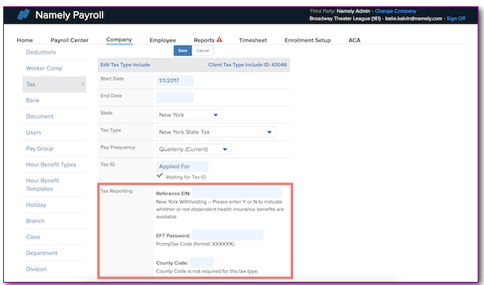This screenshot has width=484, height=285.
Task: Click the Start Date field showing 1/1/2017
Action: point(175,81)
